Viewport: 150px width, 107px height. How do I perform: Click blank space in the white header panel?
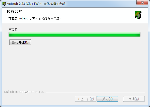(x=96, y=15)
